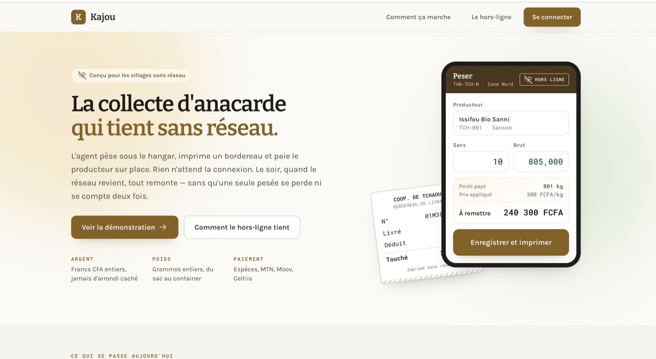Click the Poids payé 801 kg value
The width and height of the screenshot is (656, 359).
pos(553,186)
